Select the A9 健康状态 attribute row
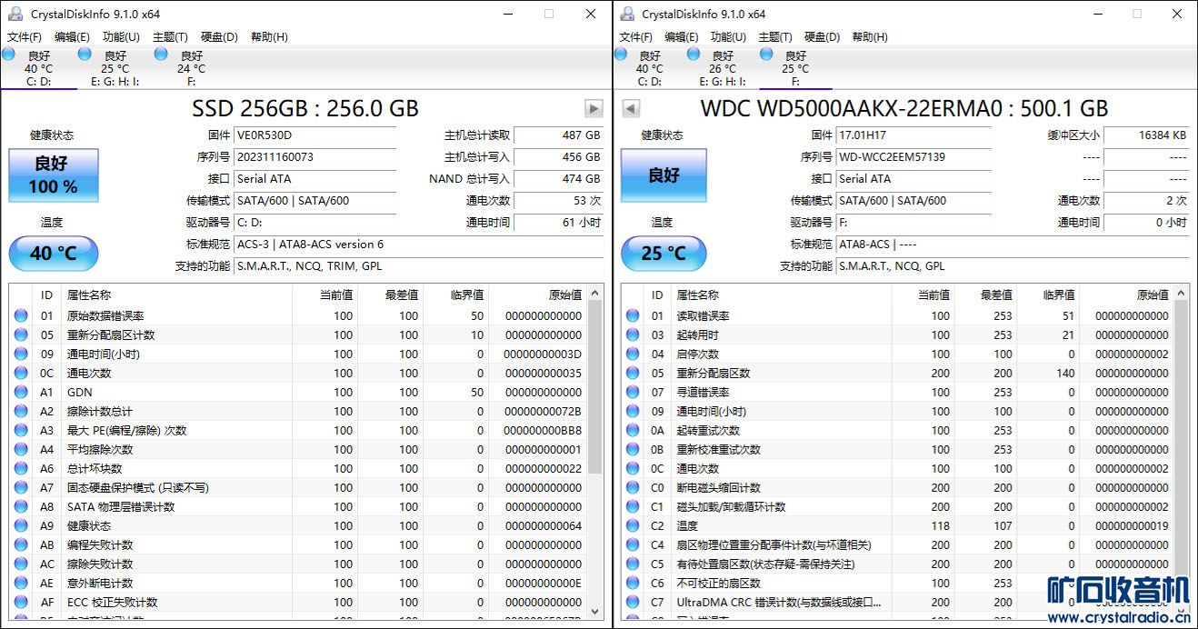 [182, 526]
